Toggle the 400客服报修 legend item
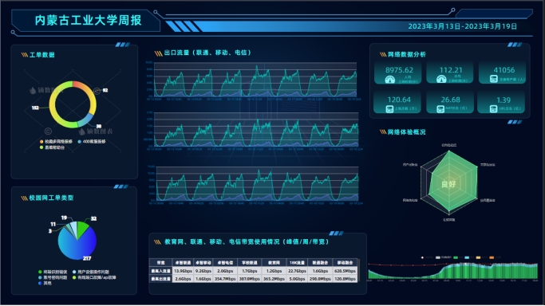 click(92, 142)
